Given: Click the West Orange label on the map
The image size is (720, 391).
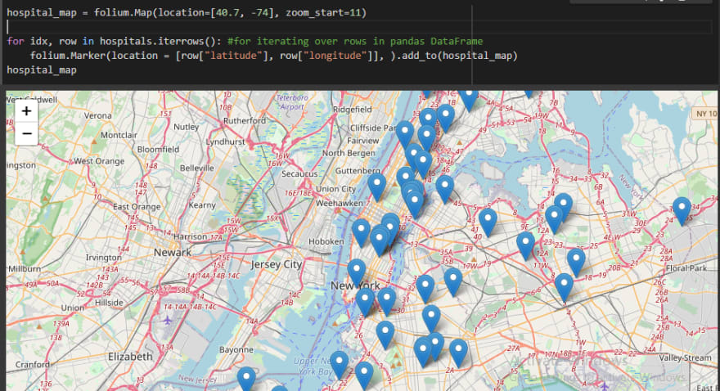Looking at the screenshot, I should [99, 161].
